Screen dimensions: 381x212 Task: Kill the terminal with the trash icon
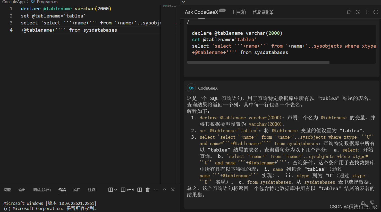coord(148,190)
